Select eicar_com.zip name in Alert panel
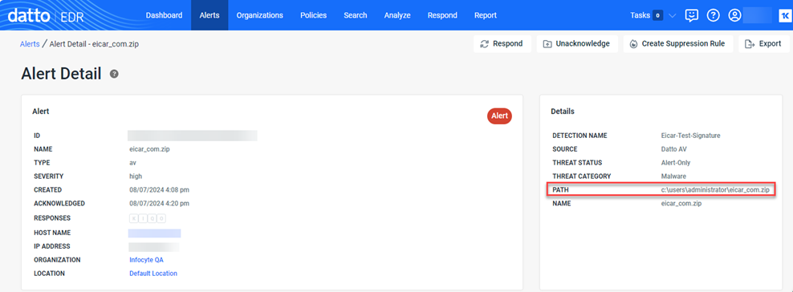Screen dimensions: 793x292 [x=150, y=149]
